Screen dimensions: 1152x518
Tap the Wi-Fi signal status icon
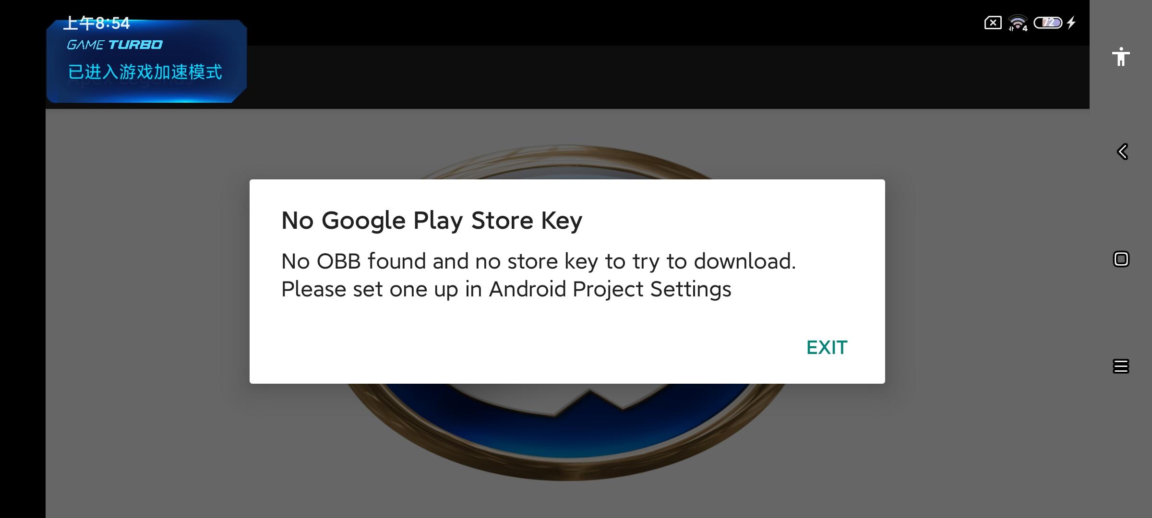pos(1017,23)
